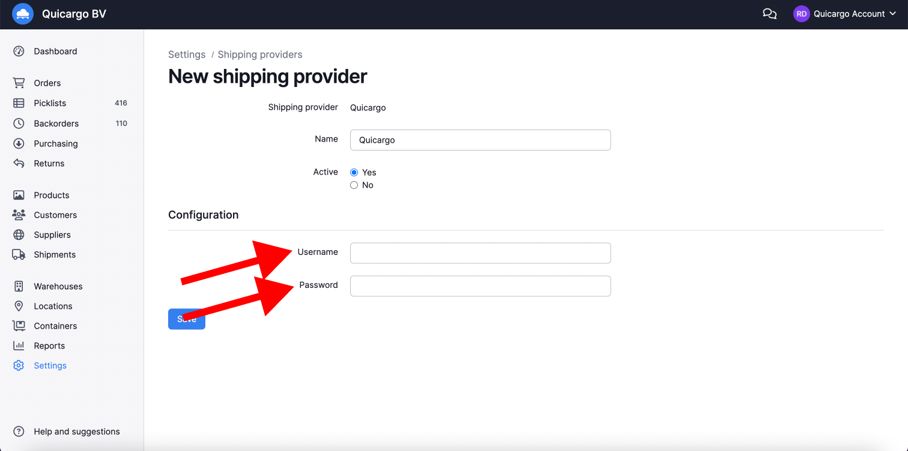This screenshot has height=451, width=908.
Task: Open Picklists from the sidebar menu
Action: click(50, 103)
